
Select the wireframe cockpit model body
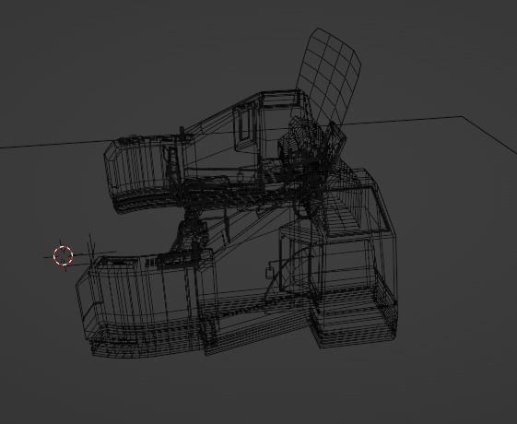(x=237, y=224)
